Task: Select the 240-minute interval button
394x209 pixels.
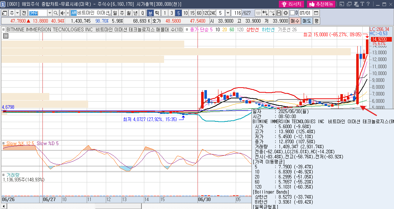Action: coord(213,13)
